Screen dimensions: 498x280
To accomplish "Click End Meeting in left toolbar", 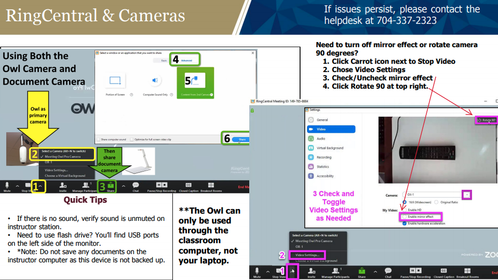I will 243,187.
